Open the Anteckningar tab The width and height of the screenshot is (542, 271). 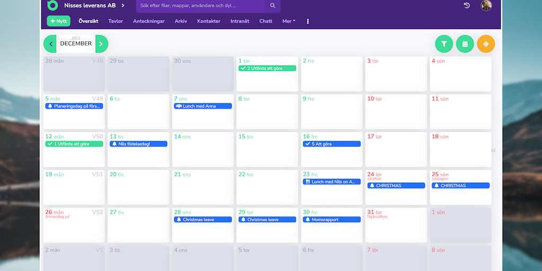pyautogui.click(x=149, y=21)
